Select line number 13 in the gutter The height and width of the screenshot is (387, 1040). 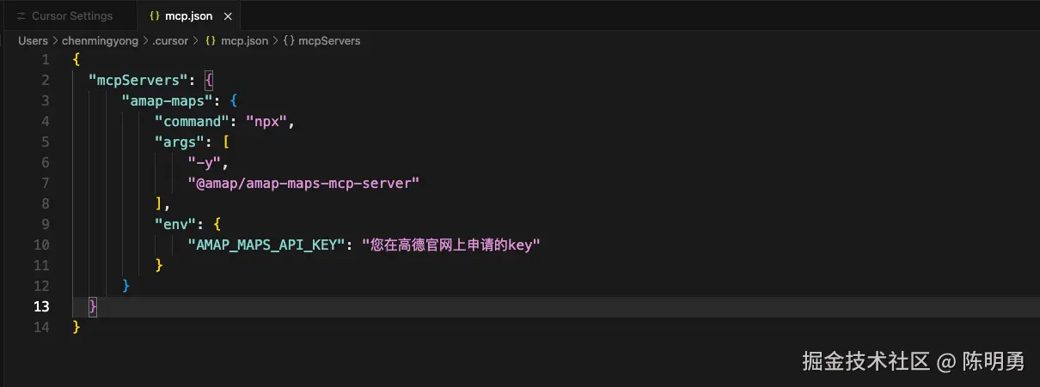pyautogui.click(x=41, y=306)
